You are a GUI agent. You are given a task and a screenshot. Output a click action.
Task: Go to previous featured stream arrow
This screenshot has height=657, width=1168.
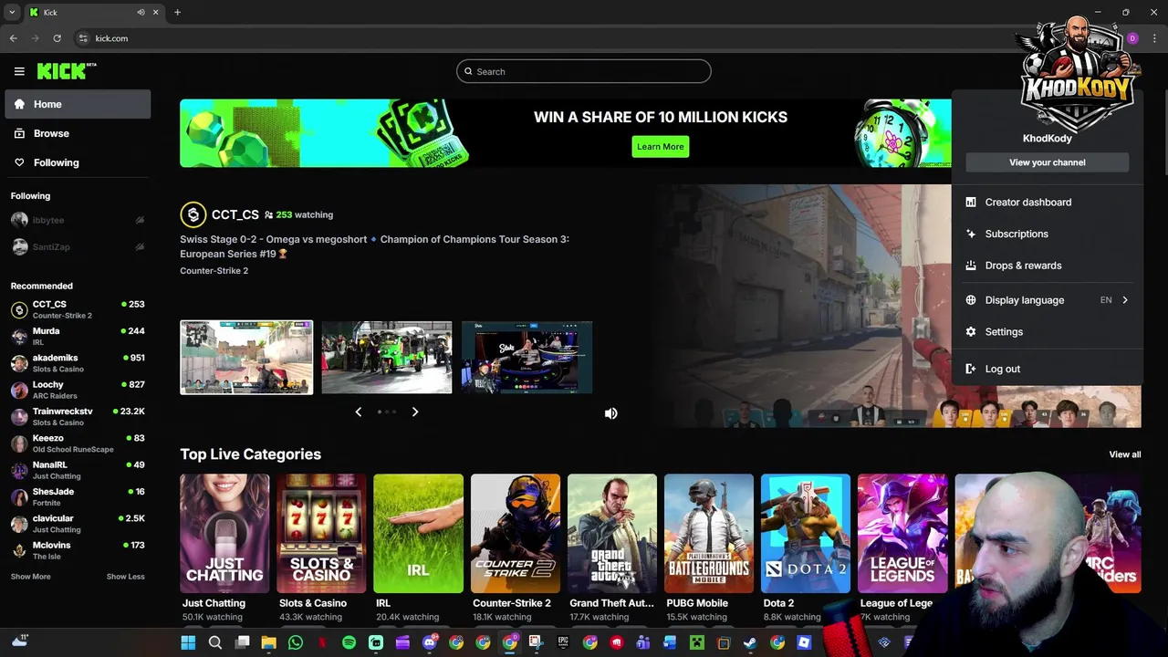[x=358, y=412]
